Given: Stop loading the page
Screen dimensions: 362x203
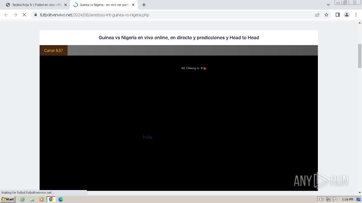Looking at the screenshot, I should 24,15.
